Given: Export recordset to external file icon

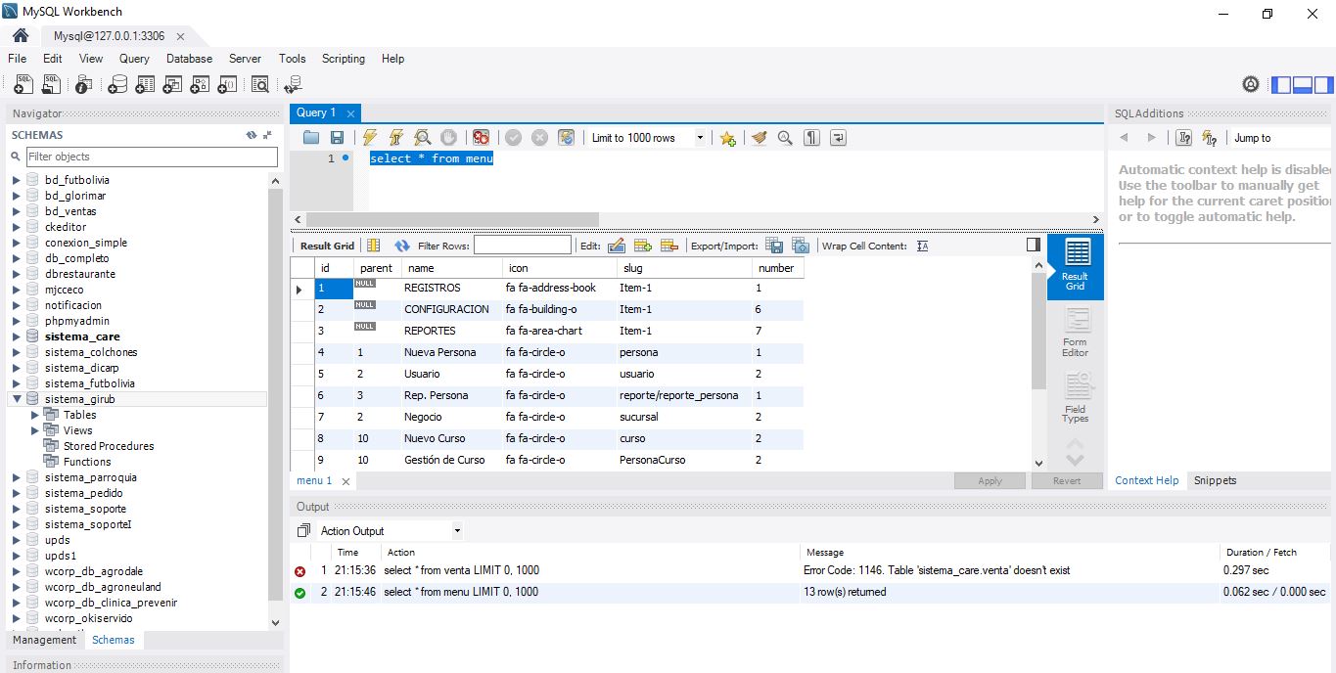Looking at the screenshot, I should (x=774, y=246).
